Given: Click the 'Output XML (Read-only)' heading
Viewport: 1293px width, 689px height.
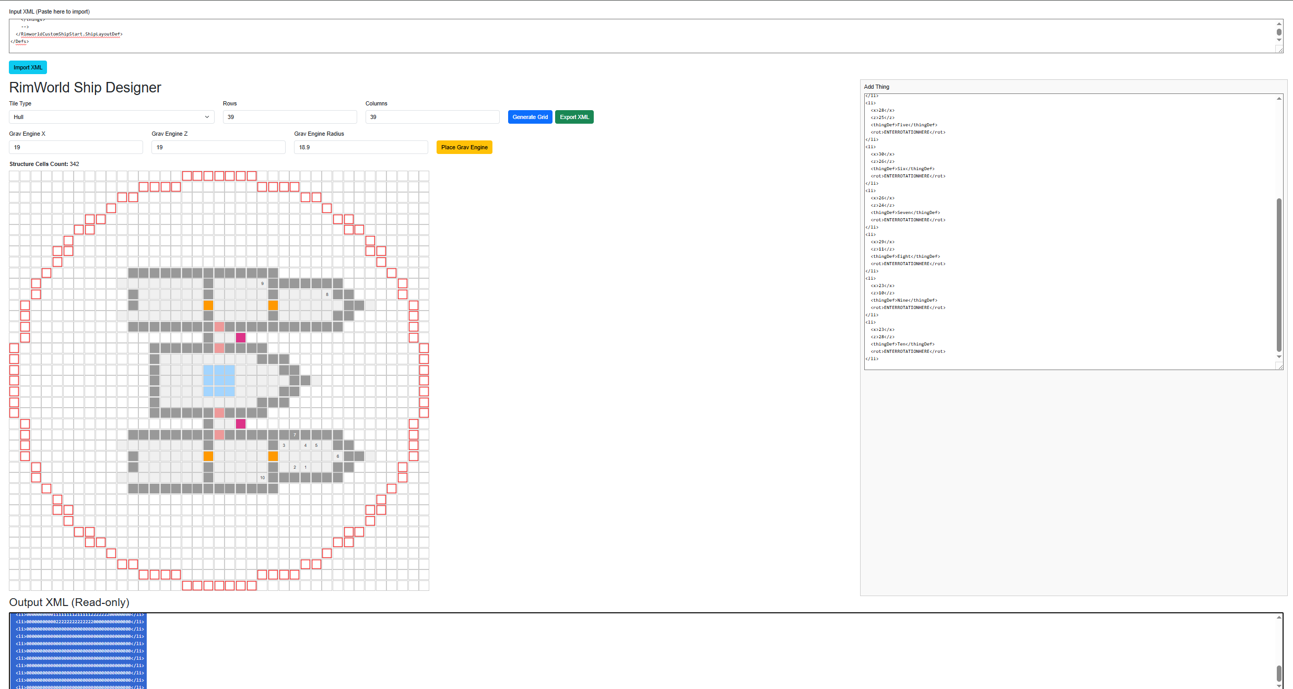Looking at the screenshot, I should [69, 602].
